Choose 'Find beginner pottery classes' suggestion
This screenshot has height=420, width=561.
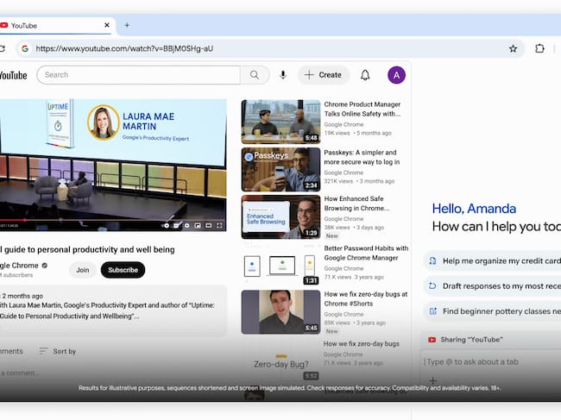pyautogui.click(x=492, y=311)
